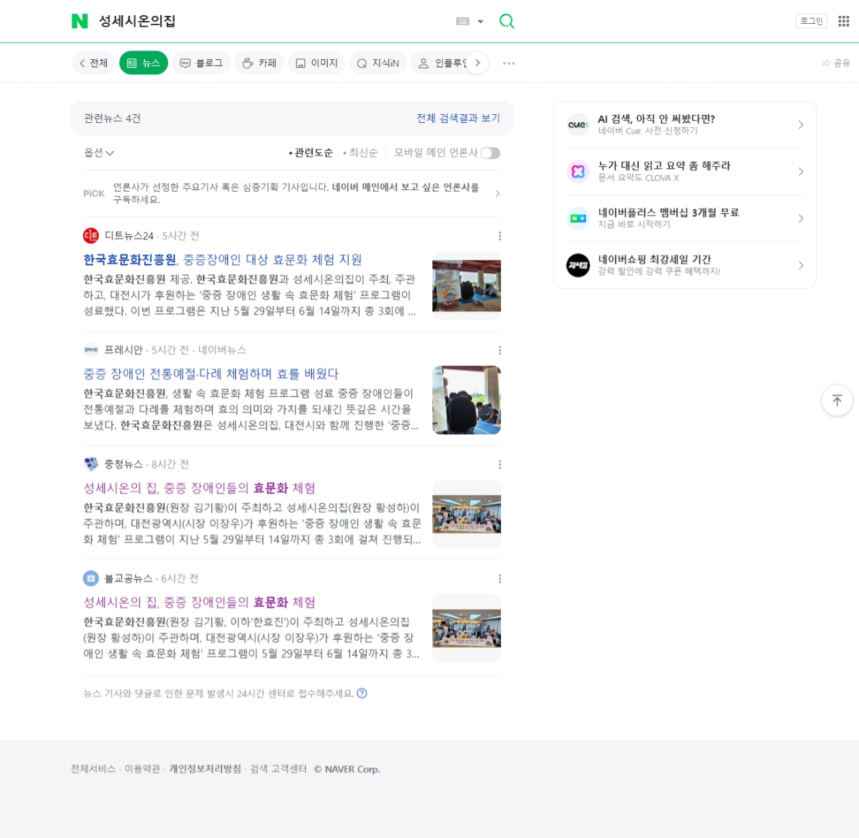
Task: Open thumbnail of the 디트뉴스24 article
Action: click(x=466, y=286)
